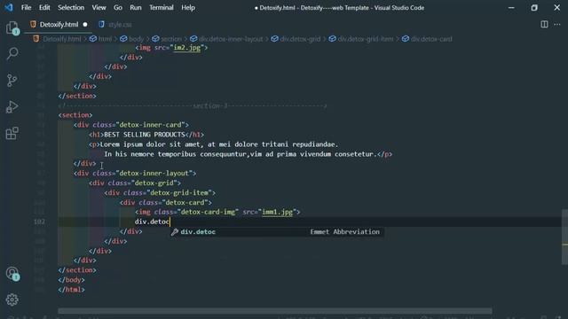Click the "detox-inner-card" class value
The image size is (568, 319).
click(150, 125)
